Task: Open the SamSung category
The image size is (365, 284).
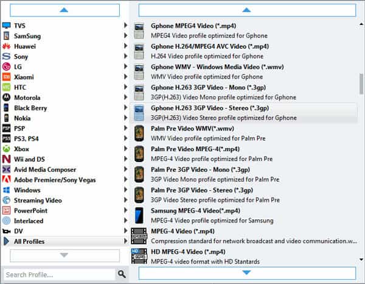Action: click(x=64, y=36)
